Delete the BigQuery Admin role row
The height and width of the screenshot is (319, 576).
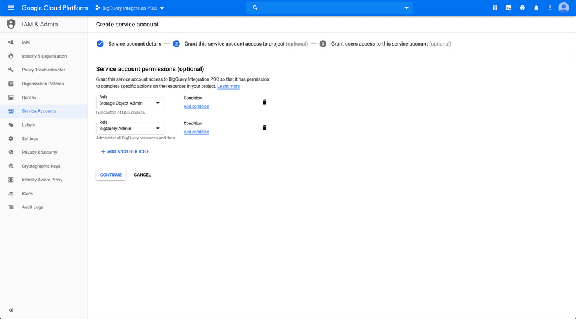click(x=265, y=127)
